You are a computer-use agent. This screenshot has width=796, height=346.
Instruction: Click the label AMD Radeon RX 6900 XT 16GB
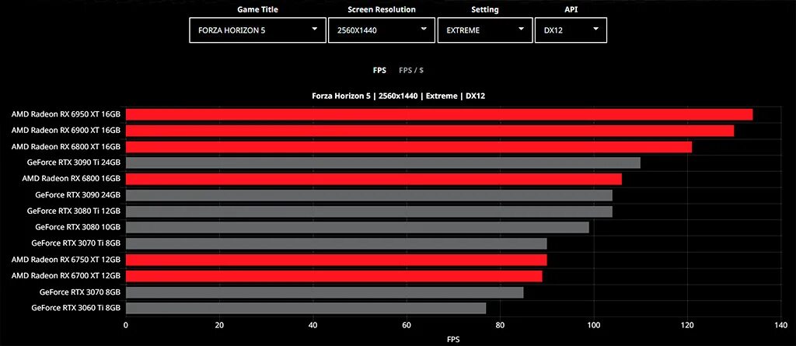pyautogui.click(x=66, y=131)
